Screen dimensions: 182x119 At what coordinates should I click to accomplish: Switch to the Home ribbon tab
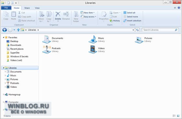(x=17, y=8)
